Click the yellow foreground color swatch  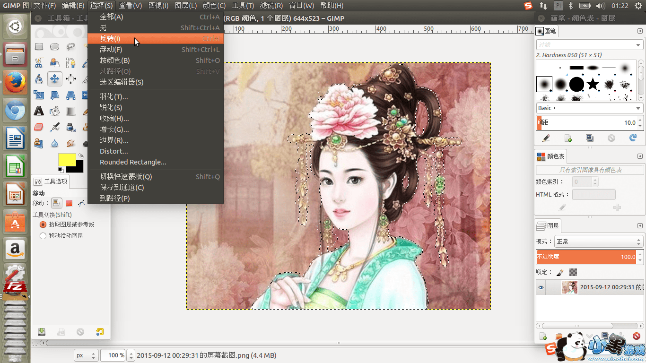67,160
